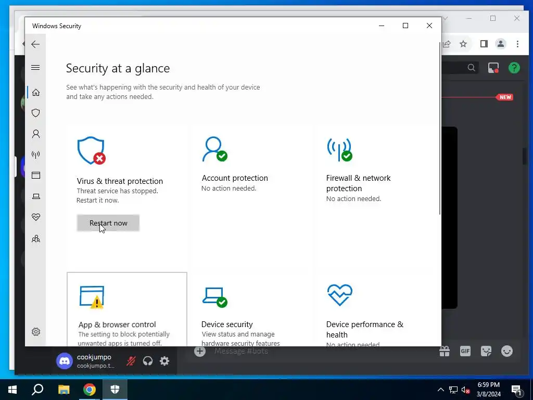The image size is (533, 400).
Task: Click the muted volume tray icon
Action: pyautogui.click(x=466, y=390)
